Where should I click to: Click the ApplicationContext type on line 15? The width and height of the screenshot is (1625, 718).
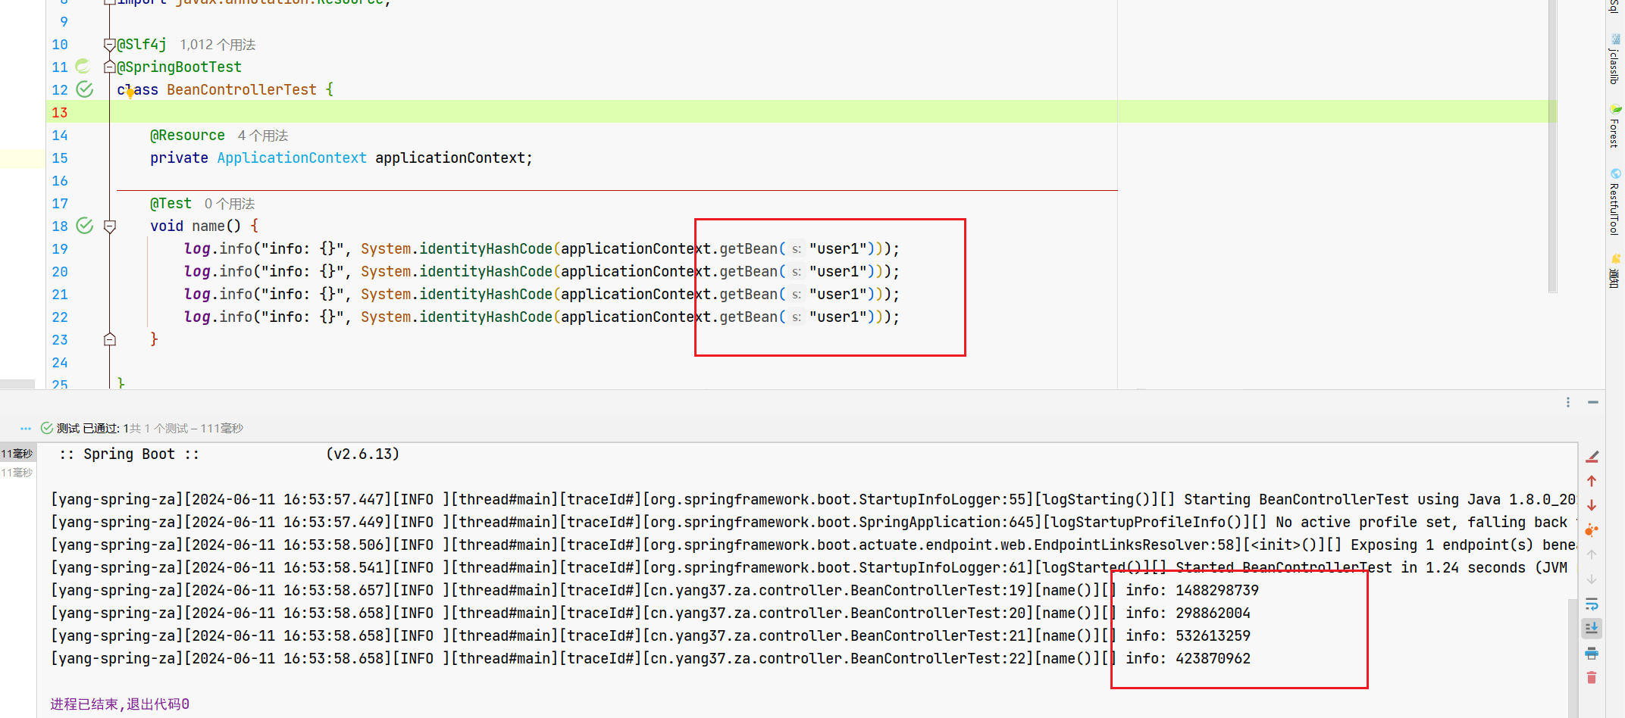pyautogui.click(x=292, y=158)
